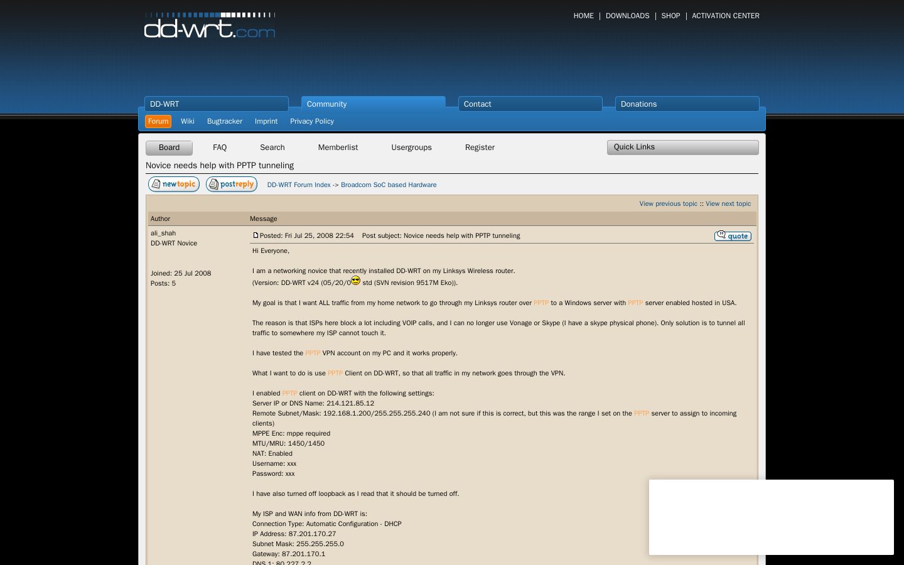This screenshot has height=565, width=904.
Task: Click the small post icon beside Posted date
Action: (256, 235)
